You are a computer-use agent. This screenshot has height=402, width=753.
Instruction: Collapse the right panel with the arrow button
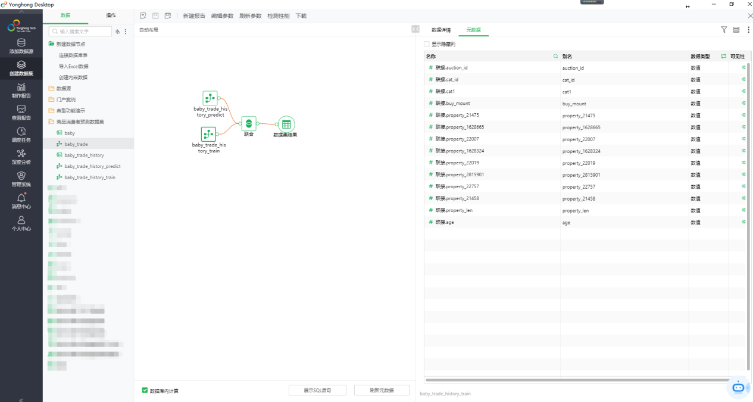click(415, 29)
